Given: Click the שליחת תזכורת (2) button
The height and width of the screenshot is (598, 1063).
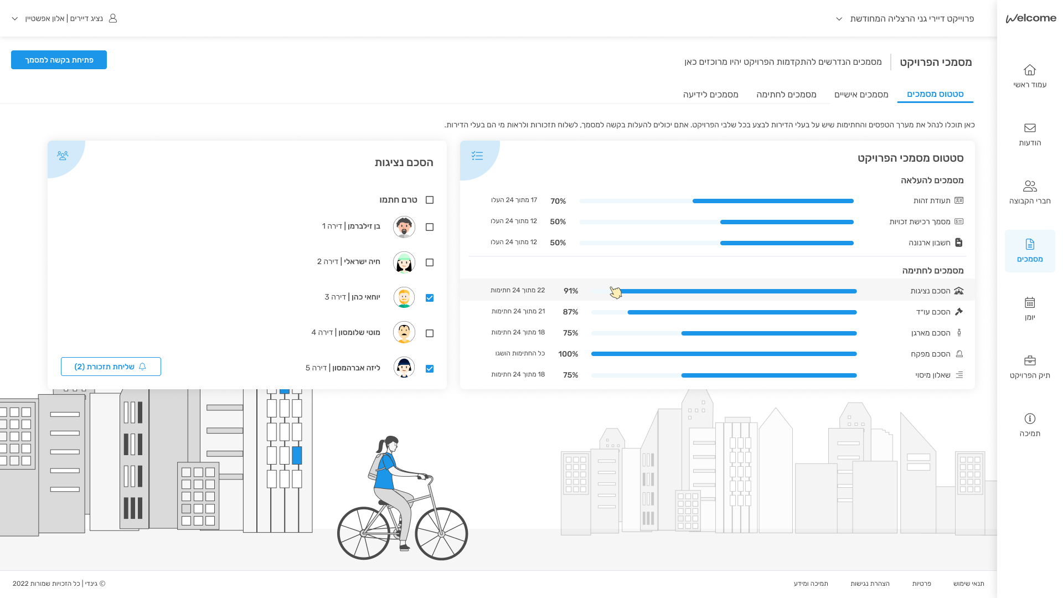Looking at the screenshot, I should coord(111,367).
